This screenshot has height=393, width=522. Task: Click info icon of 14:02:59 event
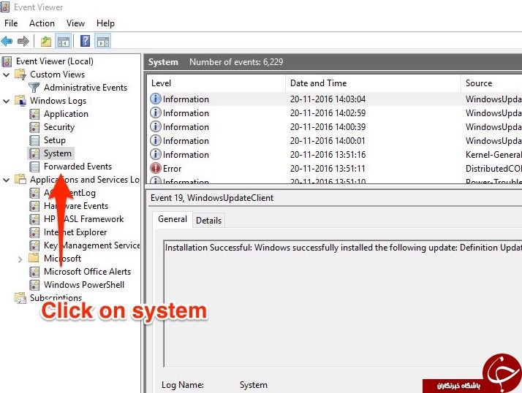156,112
